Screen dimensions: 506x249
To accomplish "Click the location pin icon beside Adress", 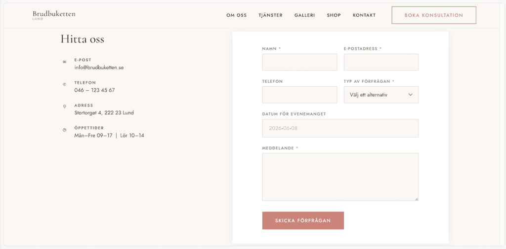I will coord(65,107).
